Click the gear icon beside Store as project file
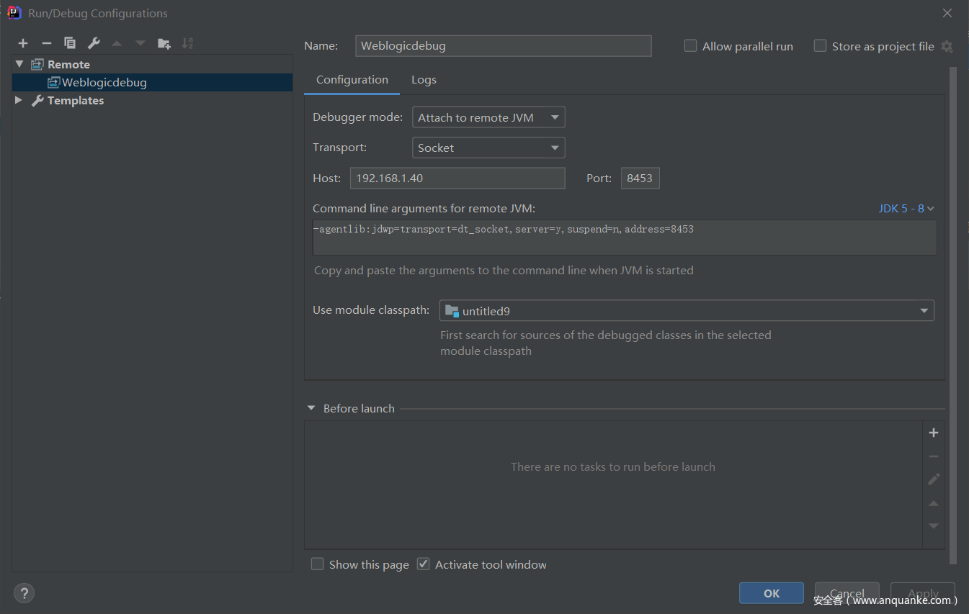 (947, 46)
